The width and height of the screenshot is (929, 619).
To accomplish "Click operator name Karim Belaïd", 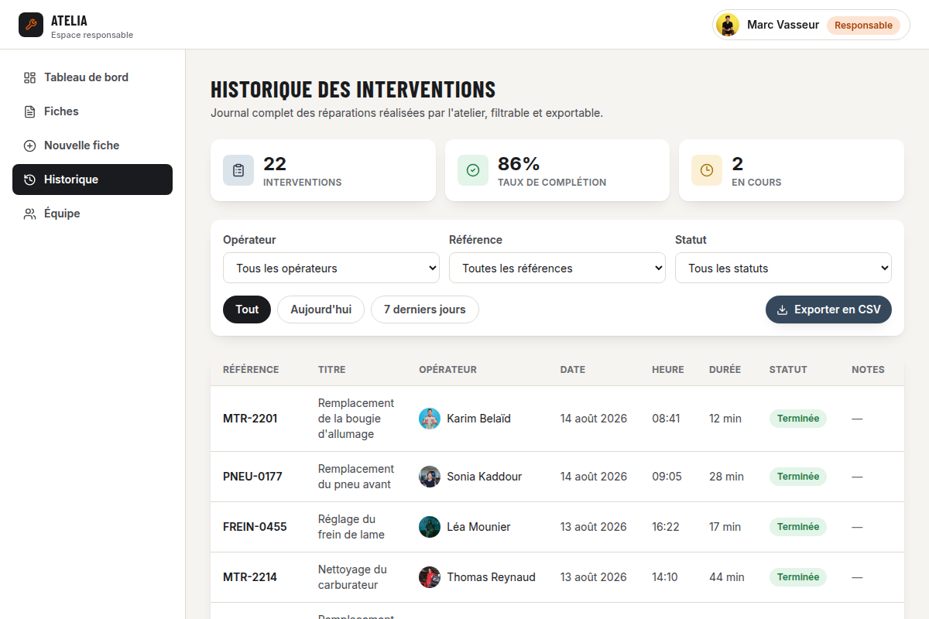I will 478,419.
